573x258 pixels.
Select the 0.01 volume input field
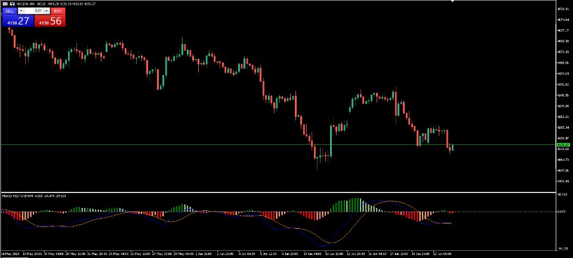pyautogui.click(x=33, y=11)
